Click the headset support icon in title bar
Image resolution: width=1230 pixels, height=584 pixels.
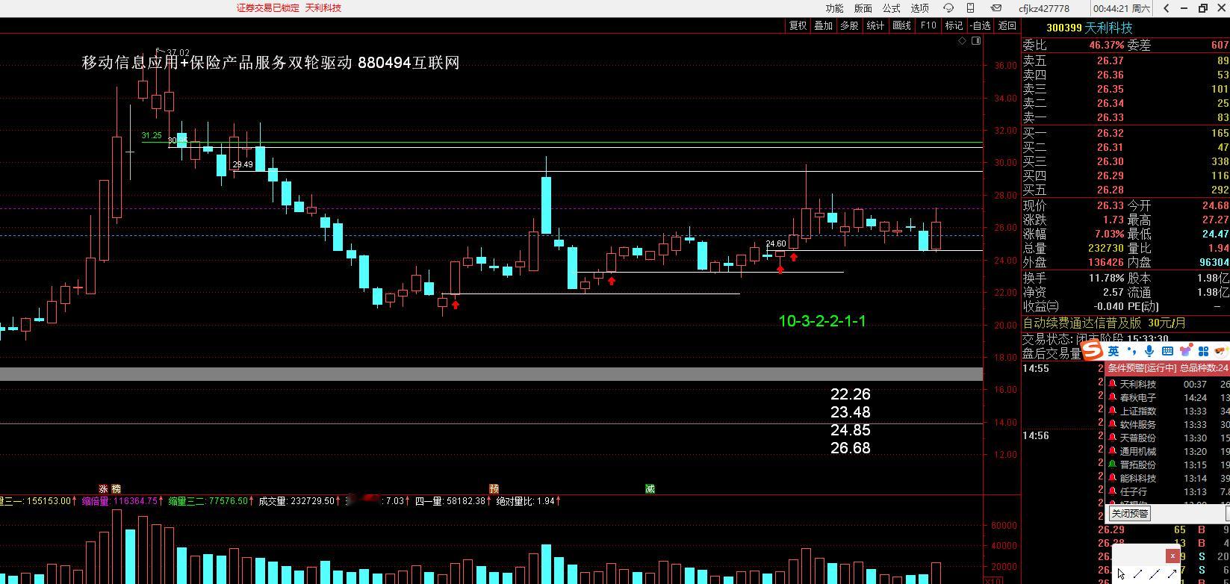(948, 8)
